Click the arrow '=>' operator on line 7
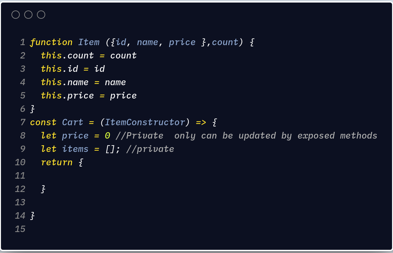This screenshot has height=253, width=393. point(201,122)
